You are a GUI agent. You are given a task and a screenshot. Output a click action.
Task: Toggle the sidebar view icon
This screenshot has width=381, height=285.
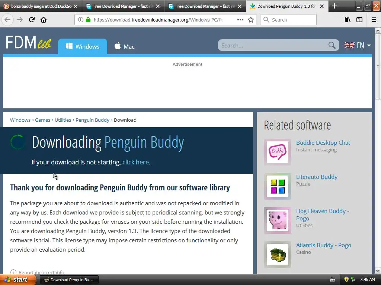click(x=359, y=20)
